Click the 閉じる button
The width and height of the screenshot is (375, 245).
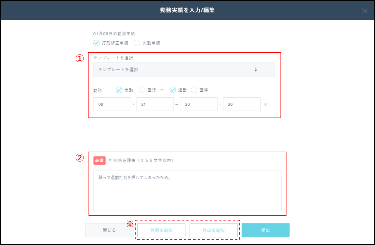[109, 230]
